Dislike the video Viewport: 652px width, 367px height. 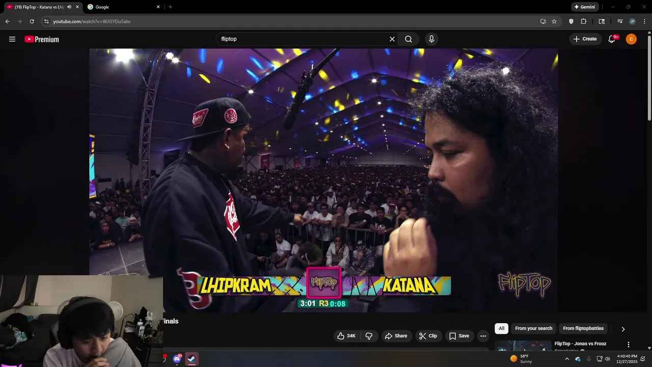369,336
